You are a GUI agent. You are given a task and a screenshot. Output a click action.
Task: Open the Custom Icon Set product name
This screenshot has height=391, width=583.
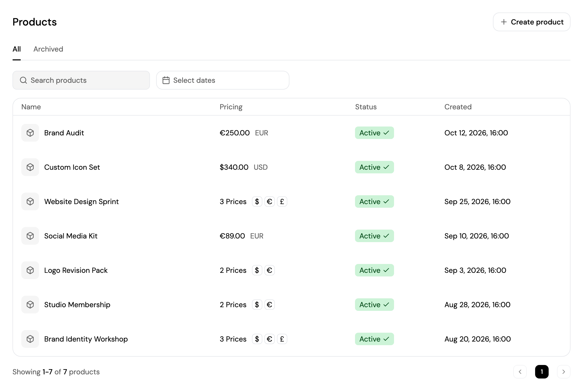[72, 167]
